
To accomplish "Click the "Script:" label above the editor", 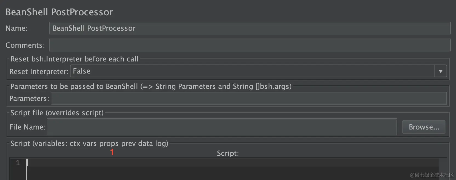I will point(228,153).
